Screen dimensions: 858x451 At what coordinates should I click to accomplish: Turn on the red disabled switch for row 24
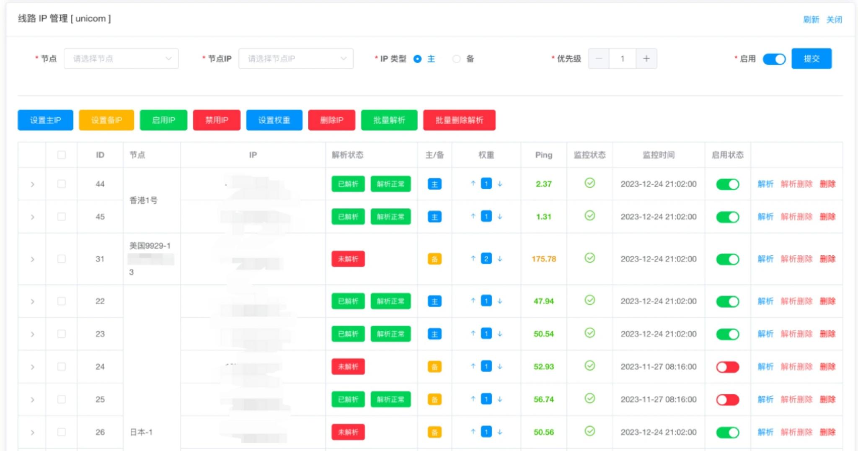pyautogui.click(x=727, y=366)
